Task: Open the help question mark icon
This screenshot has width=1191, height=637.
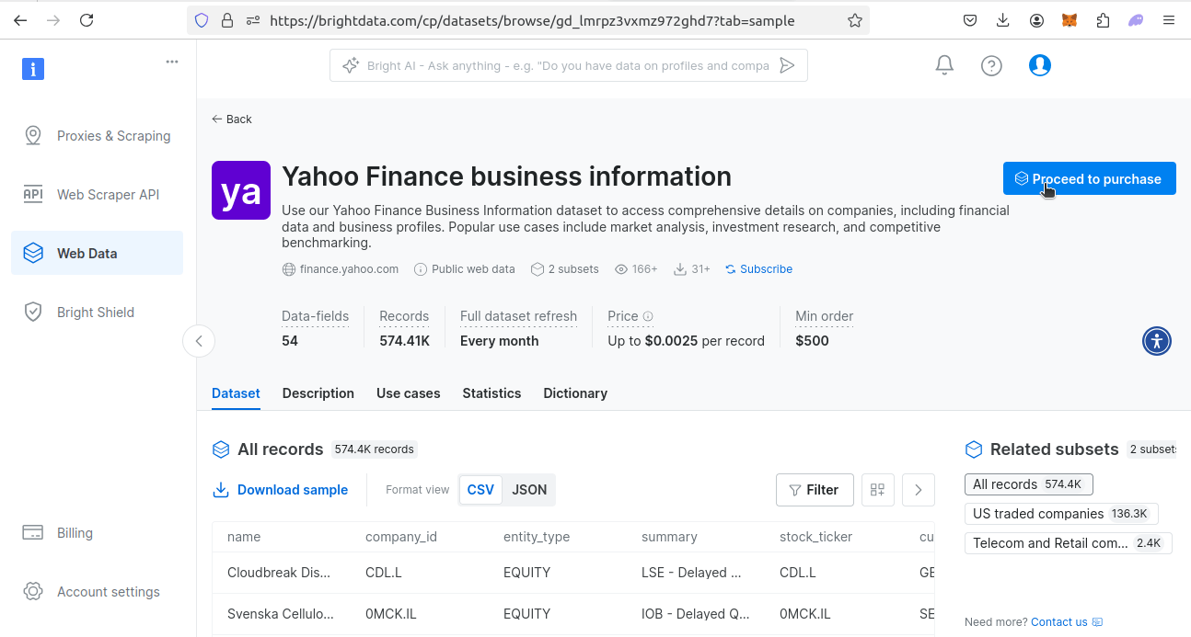Action: (x=991, y=65)
